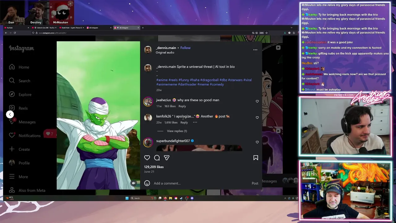Viewport: 396px width, 223px height.
Task: Click the comment speech bubble icon
Action: (x=157, y=158)
